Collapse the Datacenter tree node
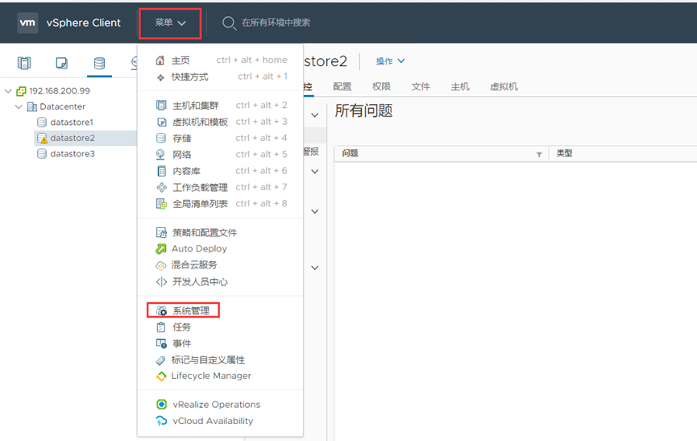The image size is (697, 441). point(19,106)
